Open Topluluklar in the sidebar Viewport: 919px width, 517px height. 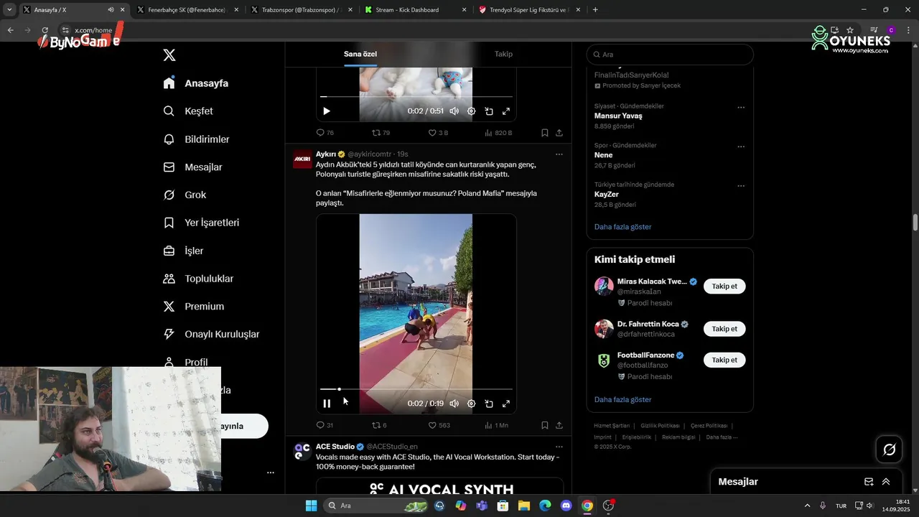(198, 279)
